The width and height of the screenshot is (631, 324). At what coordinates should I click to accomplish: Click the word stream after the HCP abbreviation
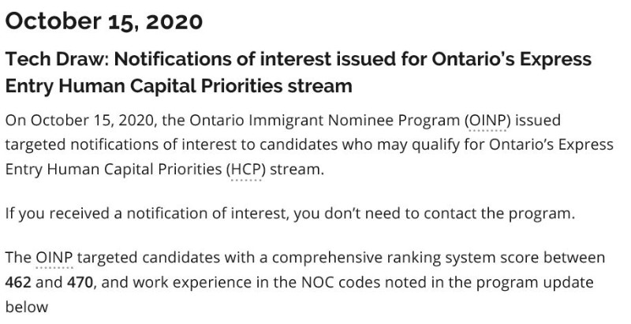pos(297,169)
